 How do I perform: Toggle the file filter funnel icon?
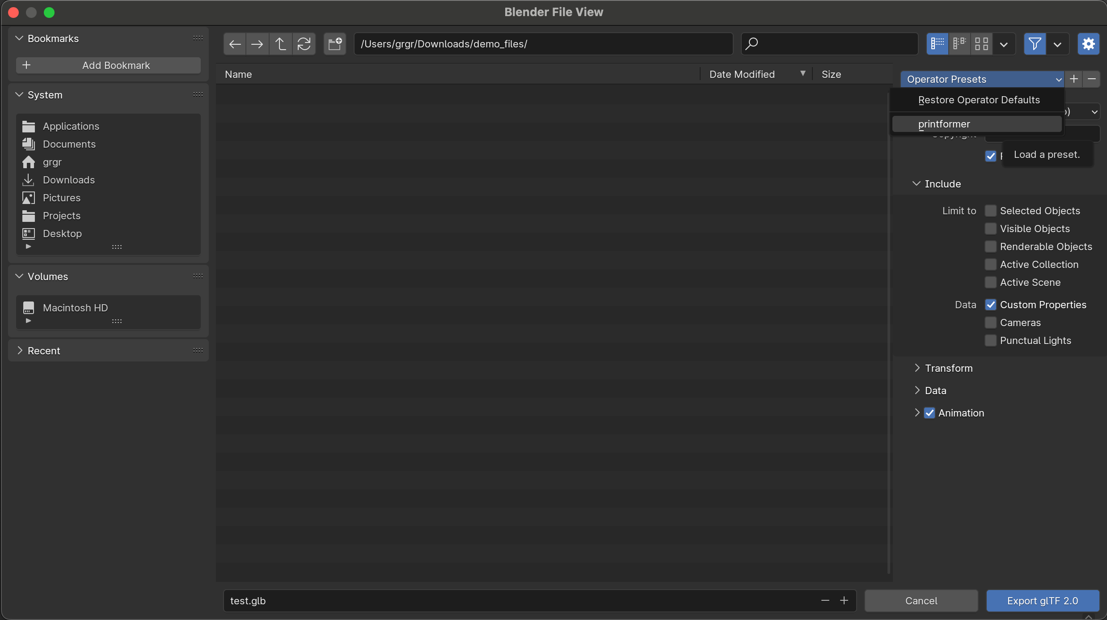coord(1035,44)
